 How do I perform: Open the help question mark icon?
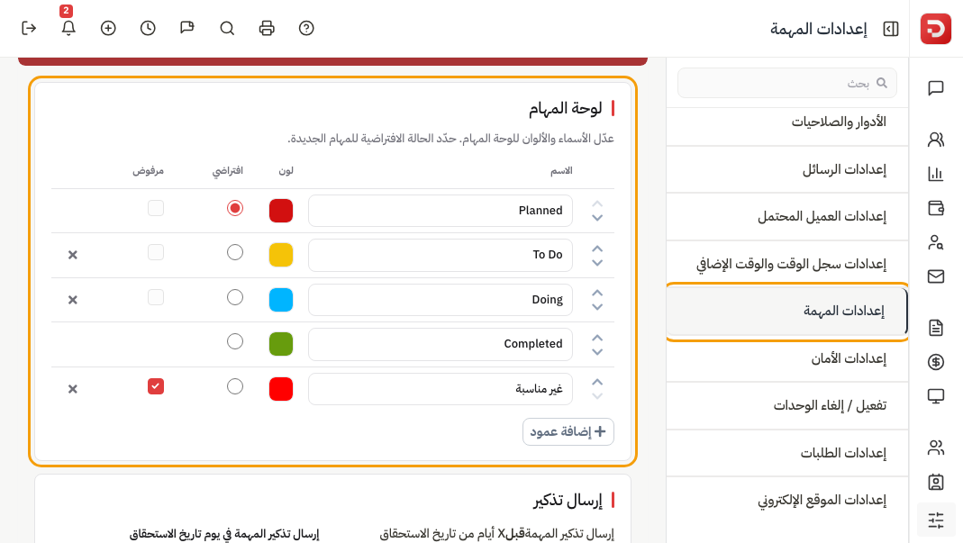[x=306, y=28]
